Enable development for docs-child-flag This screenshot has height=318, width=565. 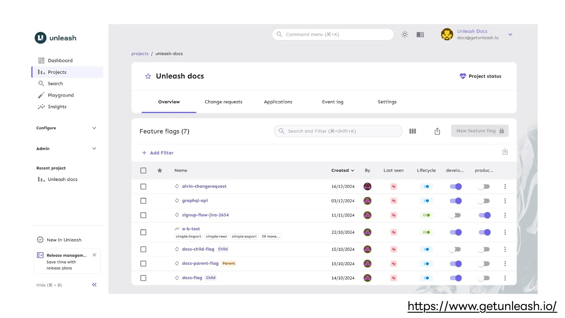pos(455,249)
